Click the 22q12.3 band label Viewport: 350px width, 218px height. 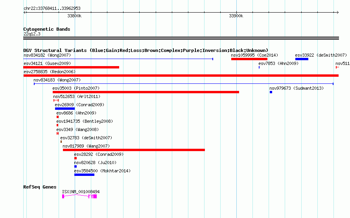(32, 34)
